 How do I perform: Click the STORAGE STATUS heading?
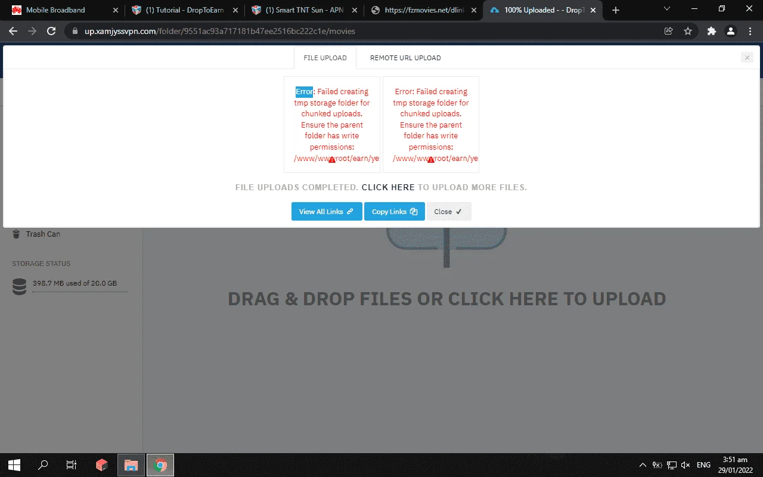click(41, 264)
